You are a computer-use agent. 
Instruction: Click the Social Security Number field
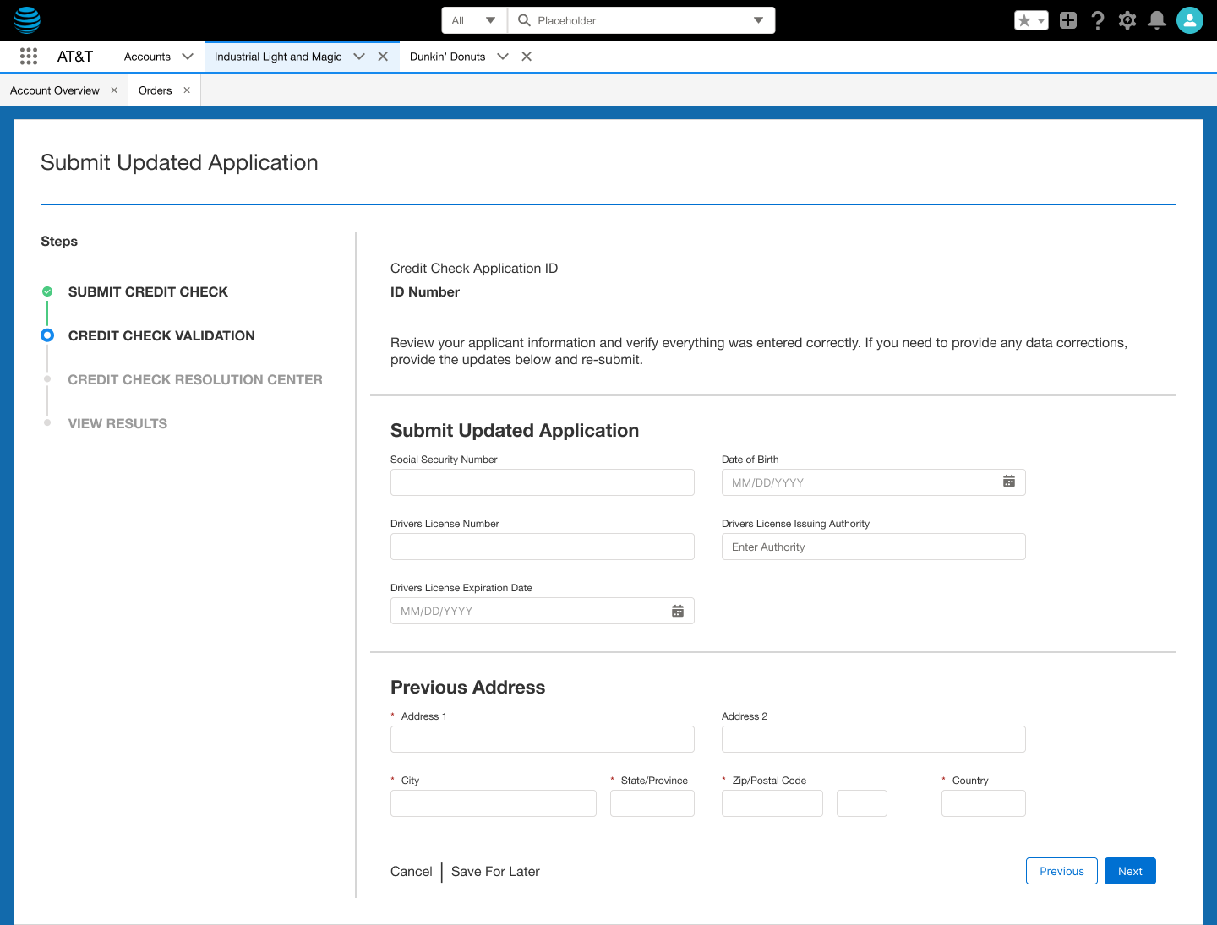point(542,482)
